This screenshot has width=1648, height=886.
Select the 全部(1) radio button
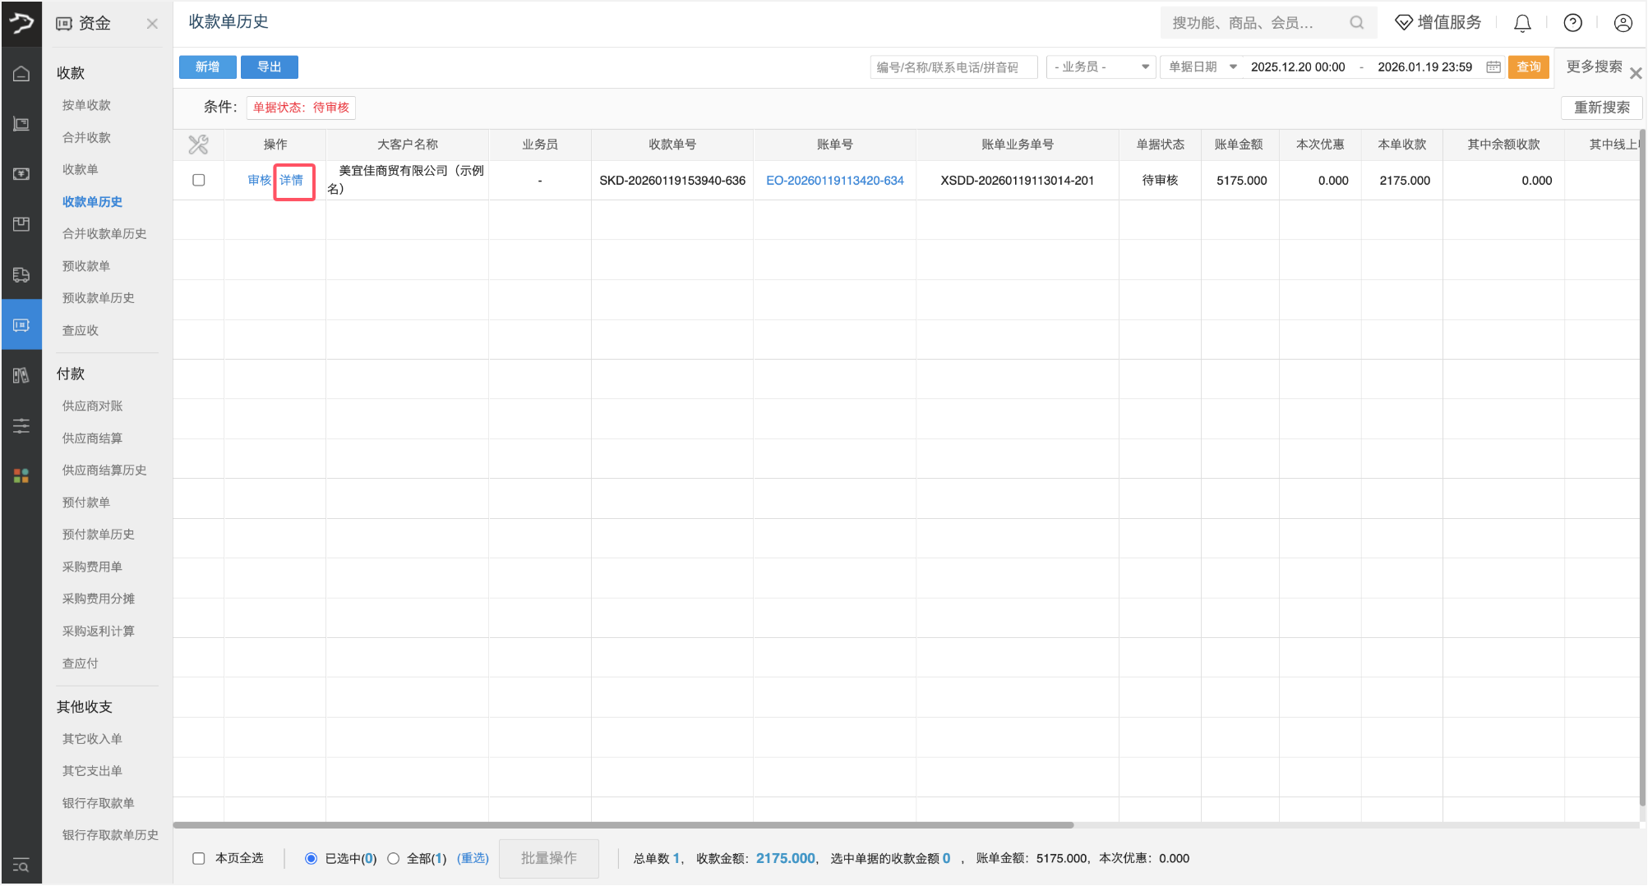coord(394,858)
